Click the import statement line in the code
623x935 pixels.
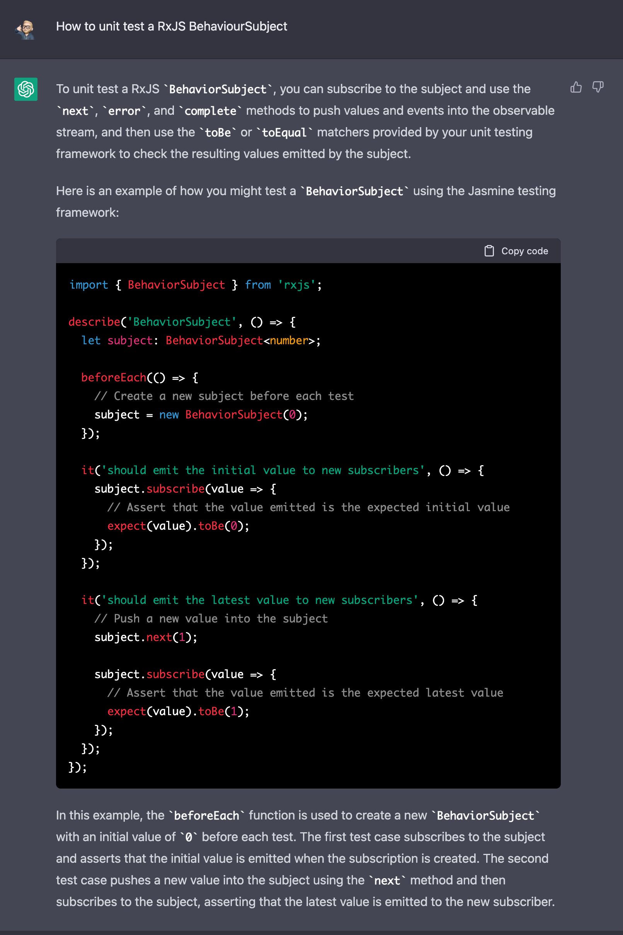click(x=196, y=284)
